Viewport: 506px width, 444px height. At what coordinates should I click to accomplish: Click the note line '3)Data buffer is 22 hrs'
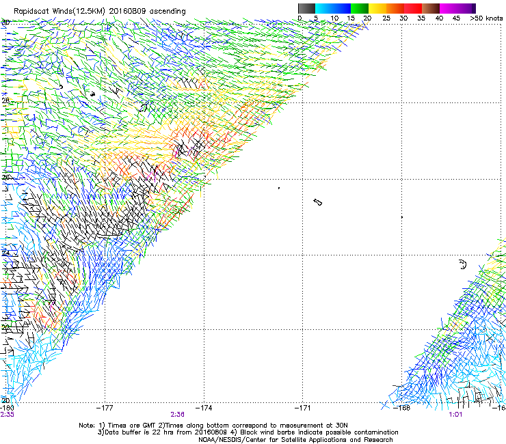tap(248, 432)
